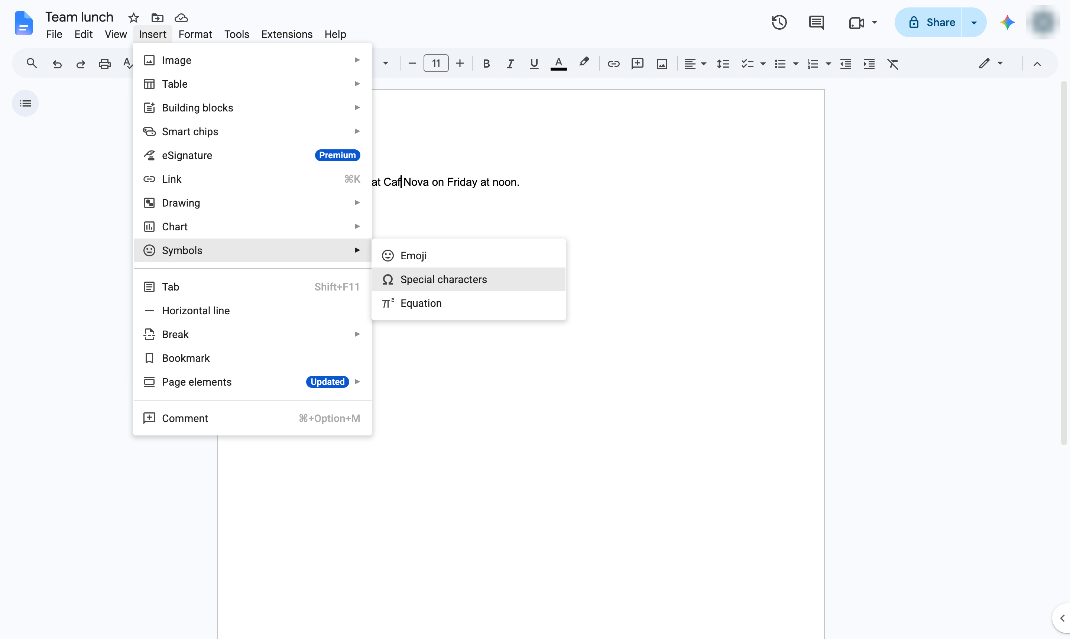This screenshot has width=1070, height=639.
Task: Click the font size input field
Action: pyautogui.click(x=436, y=64)
